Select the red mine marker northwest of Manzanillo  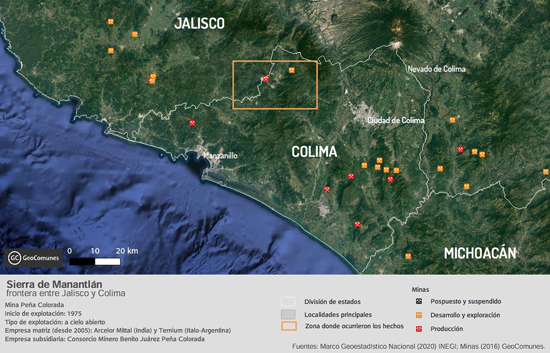point(192,123)
